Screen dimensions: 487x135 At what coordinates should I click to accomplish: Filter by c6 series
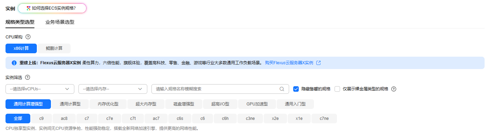(203, 119)
